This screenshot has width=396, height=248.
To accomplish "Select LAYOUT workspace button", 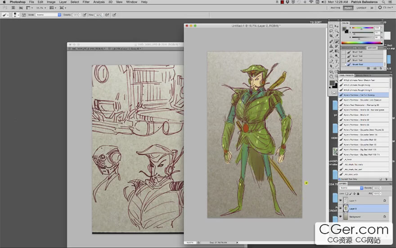I will (361, 8).
